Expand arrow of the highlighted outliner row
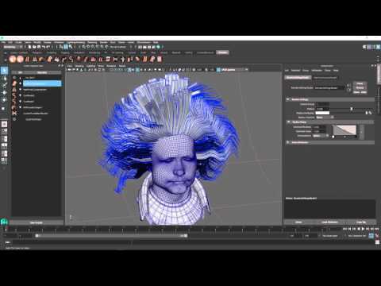Screen dimensions: 381x286 (20, 83)
